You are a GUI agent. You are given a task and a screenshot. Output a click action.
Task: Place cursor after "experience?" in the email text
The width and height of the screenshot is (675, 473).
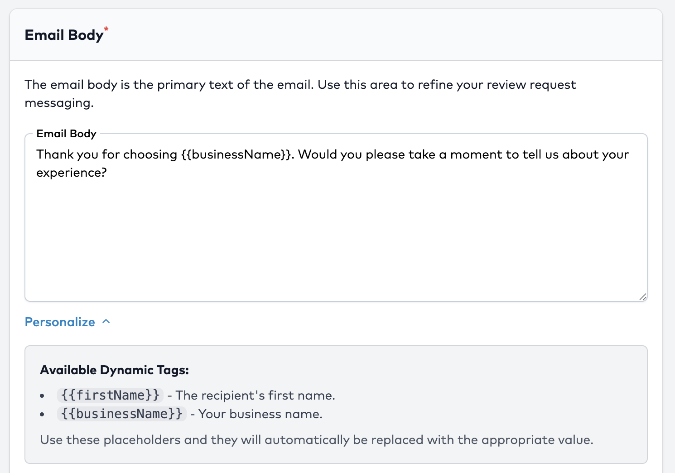click(x=107, y=173)
